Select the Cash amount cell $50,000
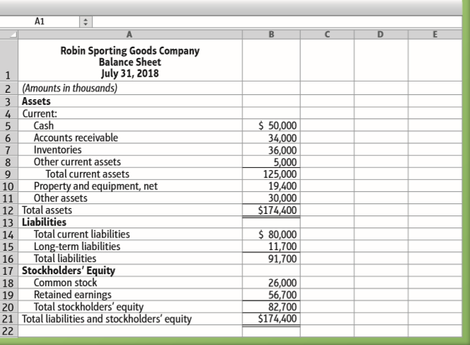 click(x=279, y=126)
